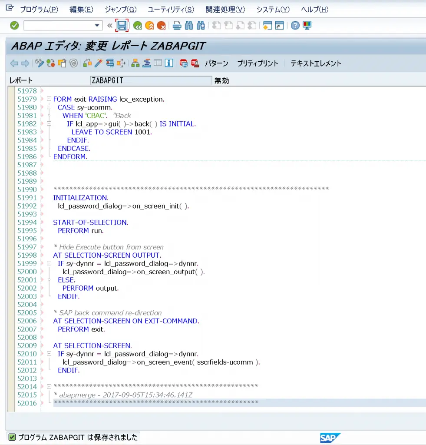Set an external breakpoint with the stop-user icon

195,63
